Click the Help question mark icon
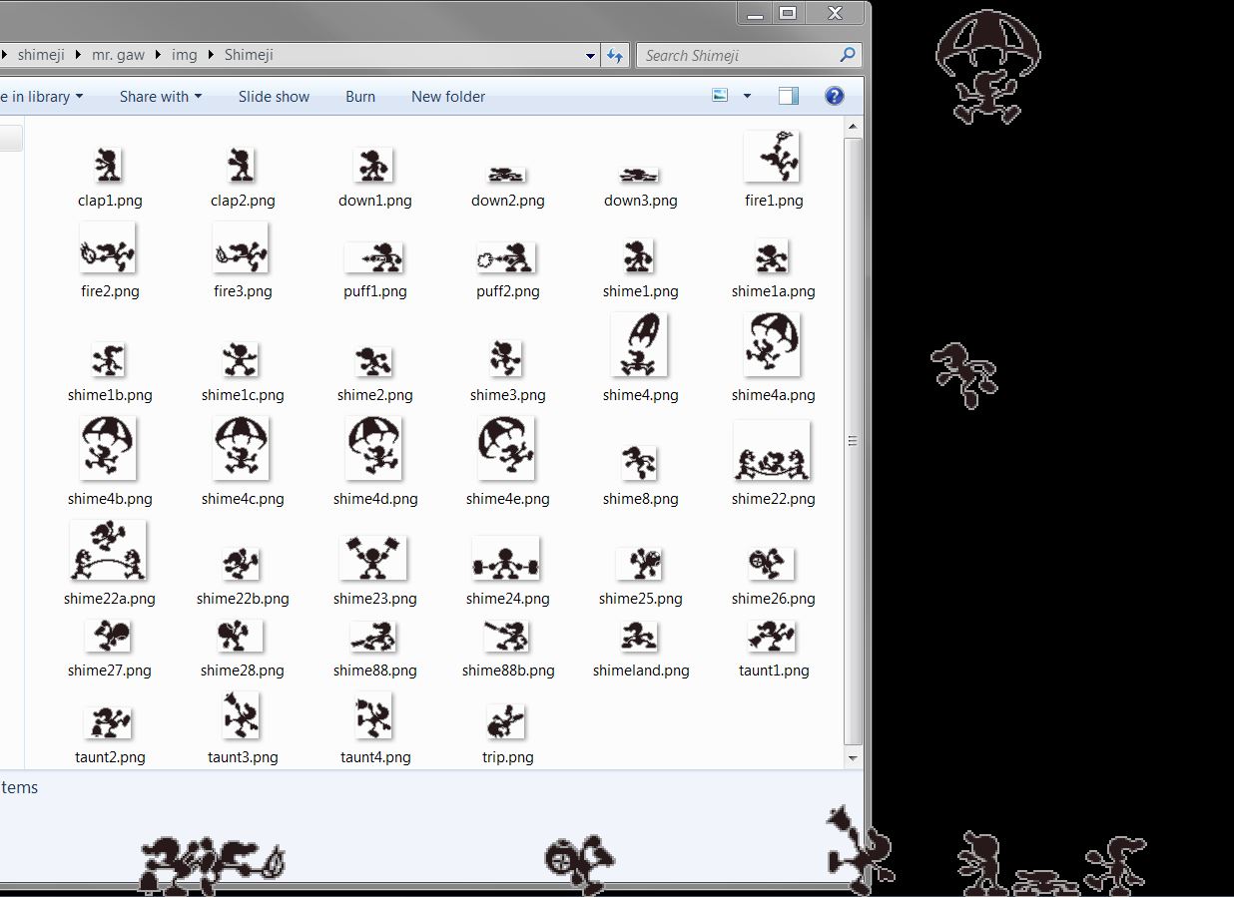Viewport: 1234px width, 897px height. (x=835, y=96)
